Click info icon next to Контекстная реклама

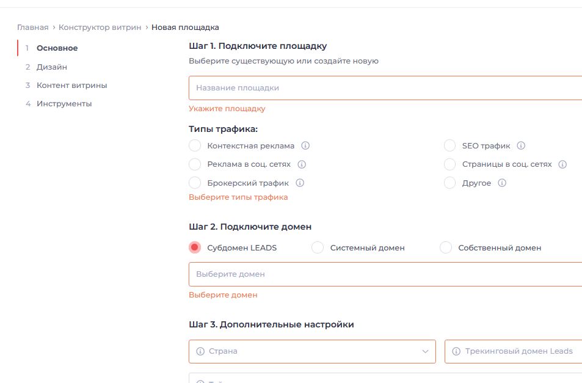(306, 146)
